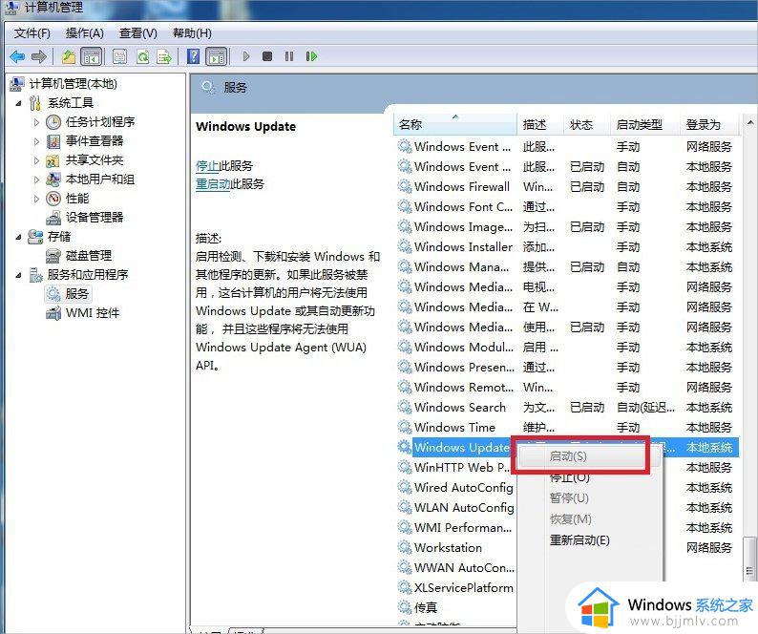Sort by the 描述 column header
This screenshot has height=634, width=758.
[x=540, y=125]
